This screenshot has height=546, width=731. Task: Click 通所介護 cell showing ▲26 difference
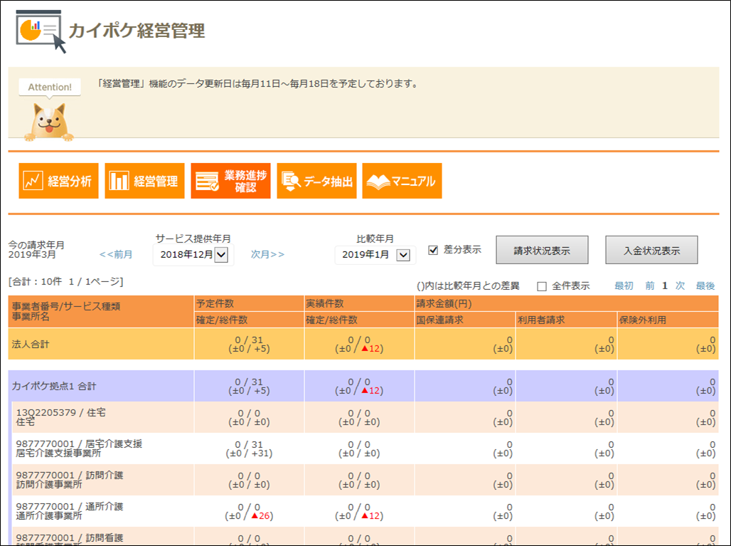pyautogui.click(x=249, y=511)
